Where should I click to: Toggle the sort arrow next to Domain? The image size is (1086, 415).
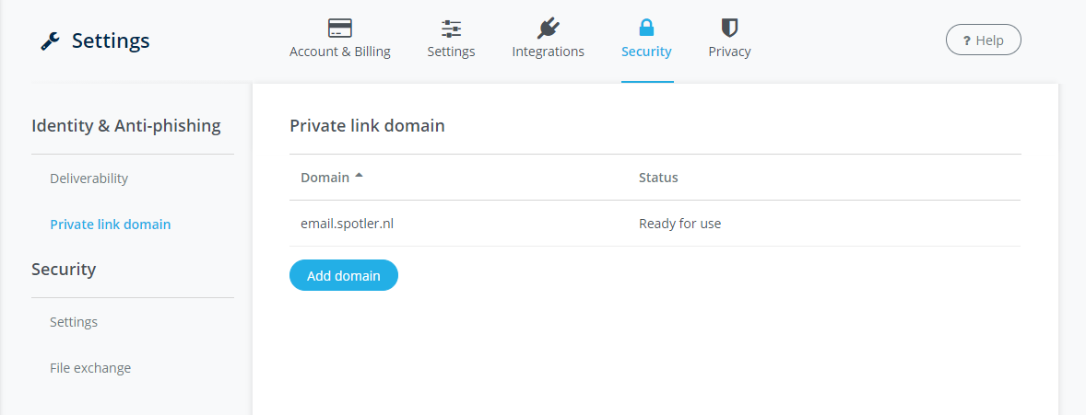[x=359, y=177]
